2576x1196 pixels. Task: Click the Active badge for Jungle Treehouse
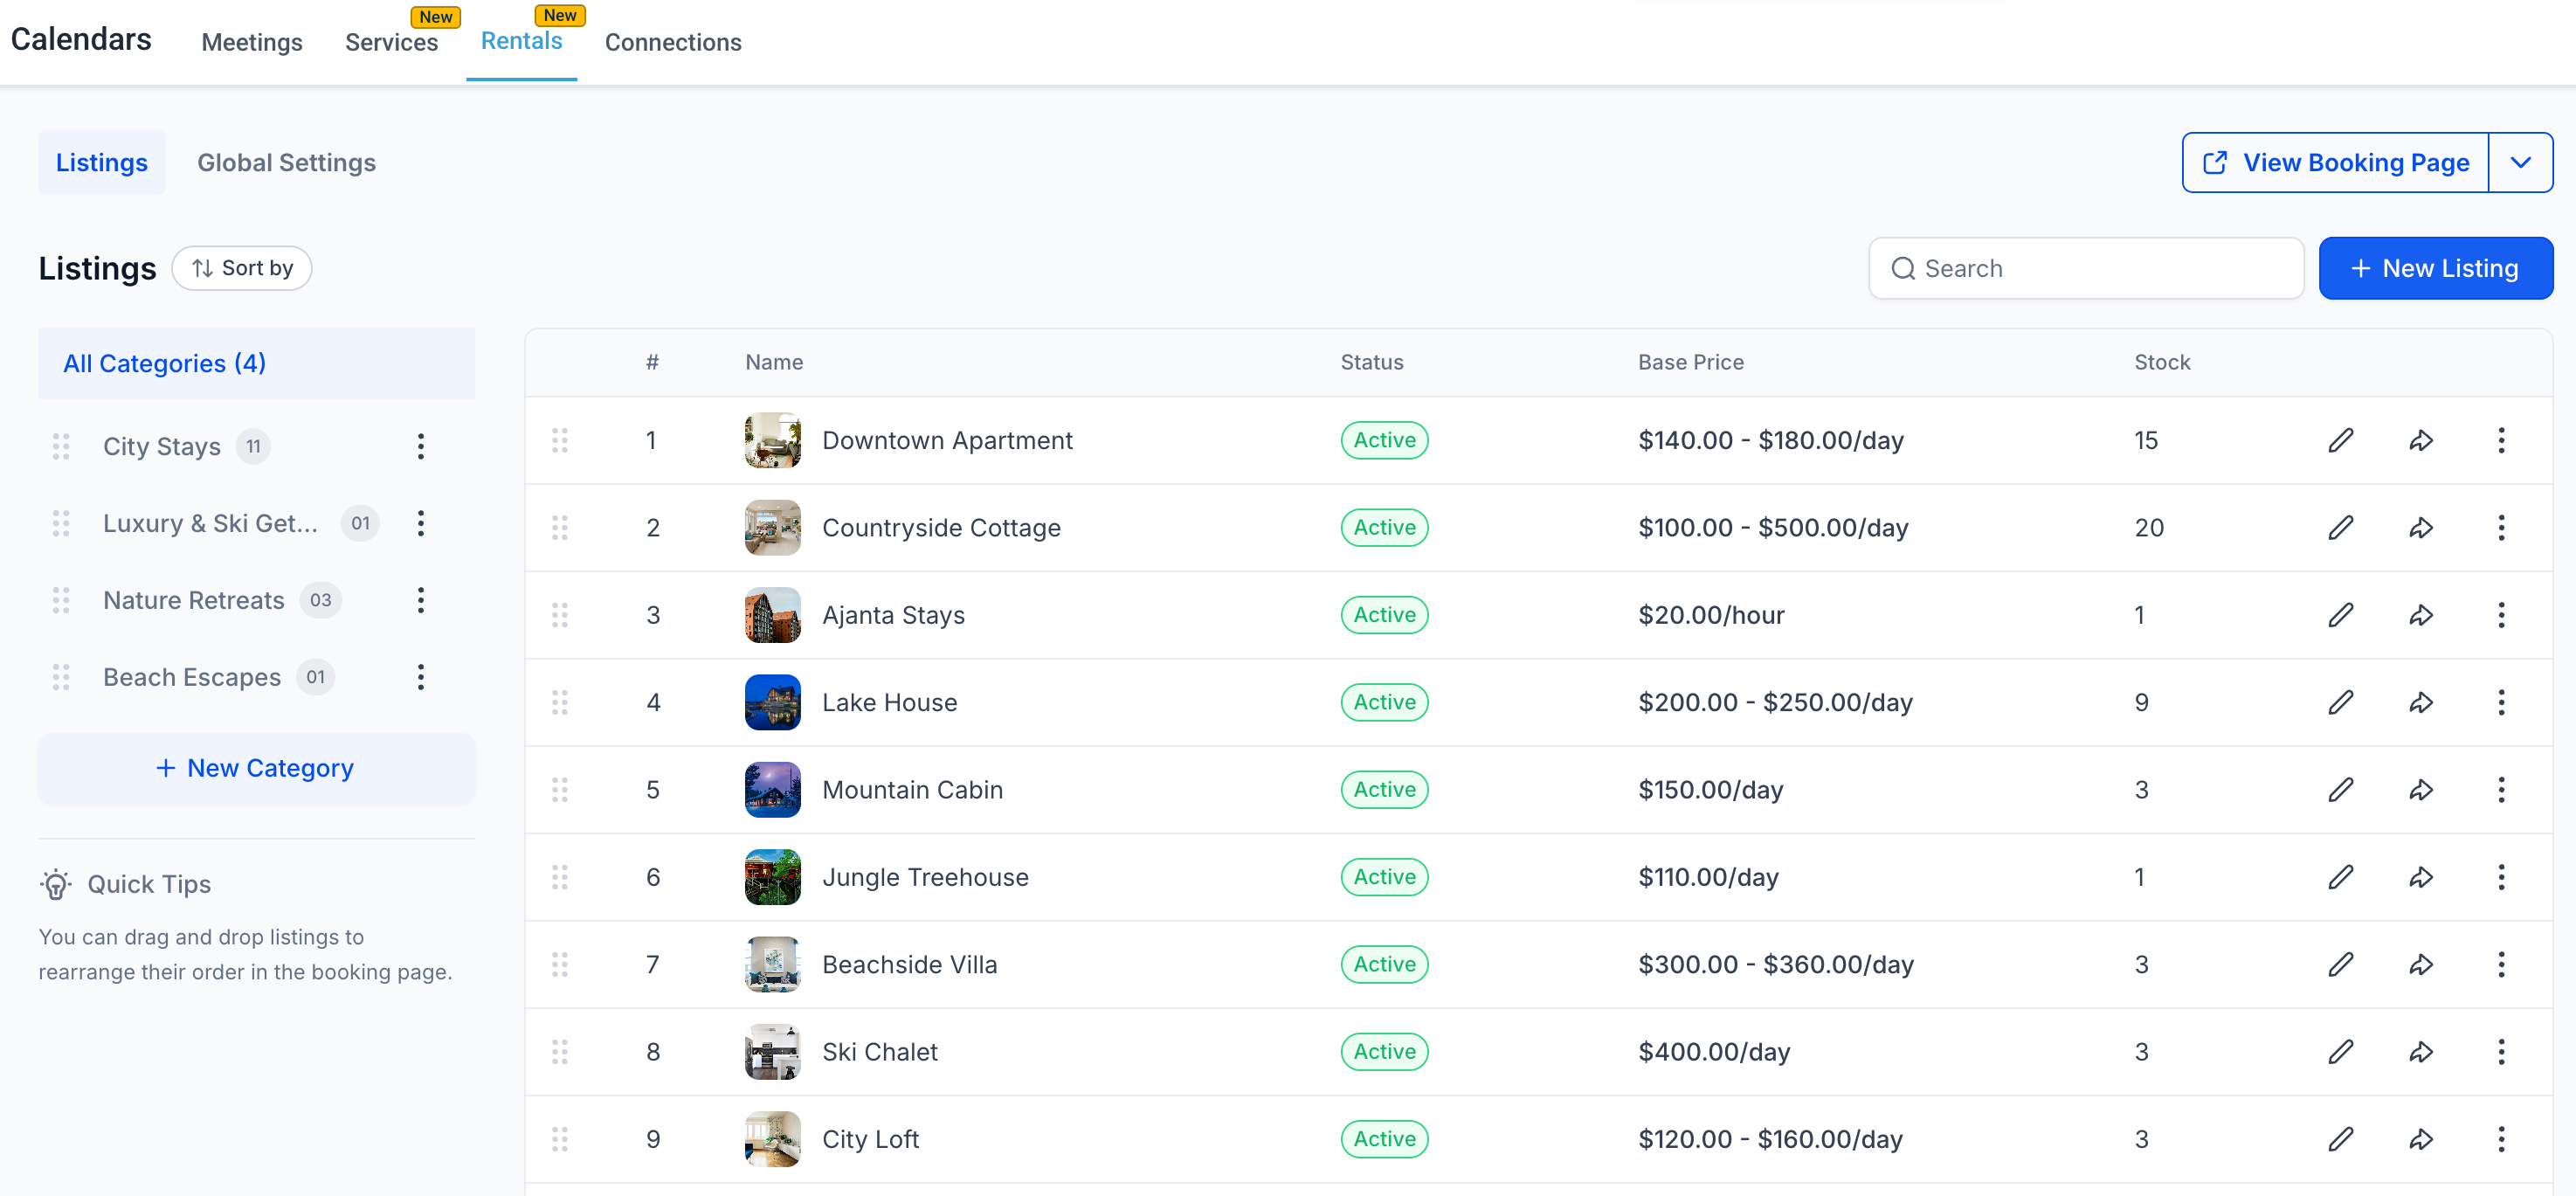(1384, 877)
